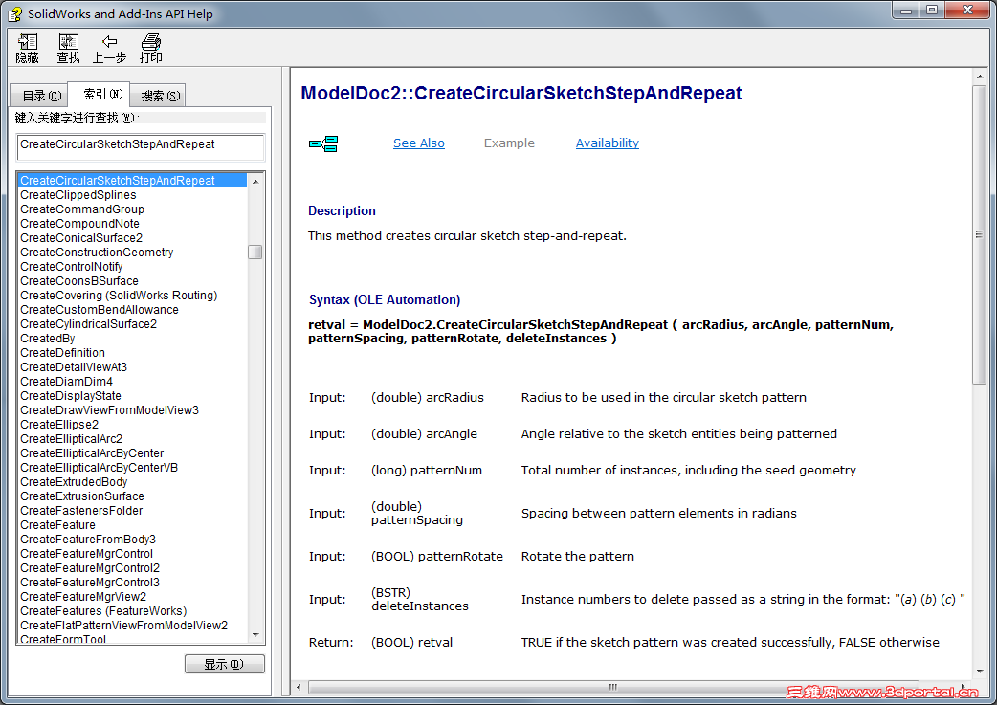Select CreateConstructionGeometry index entry

[97, 253]
